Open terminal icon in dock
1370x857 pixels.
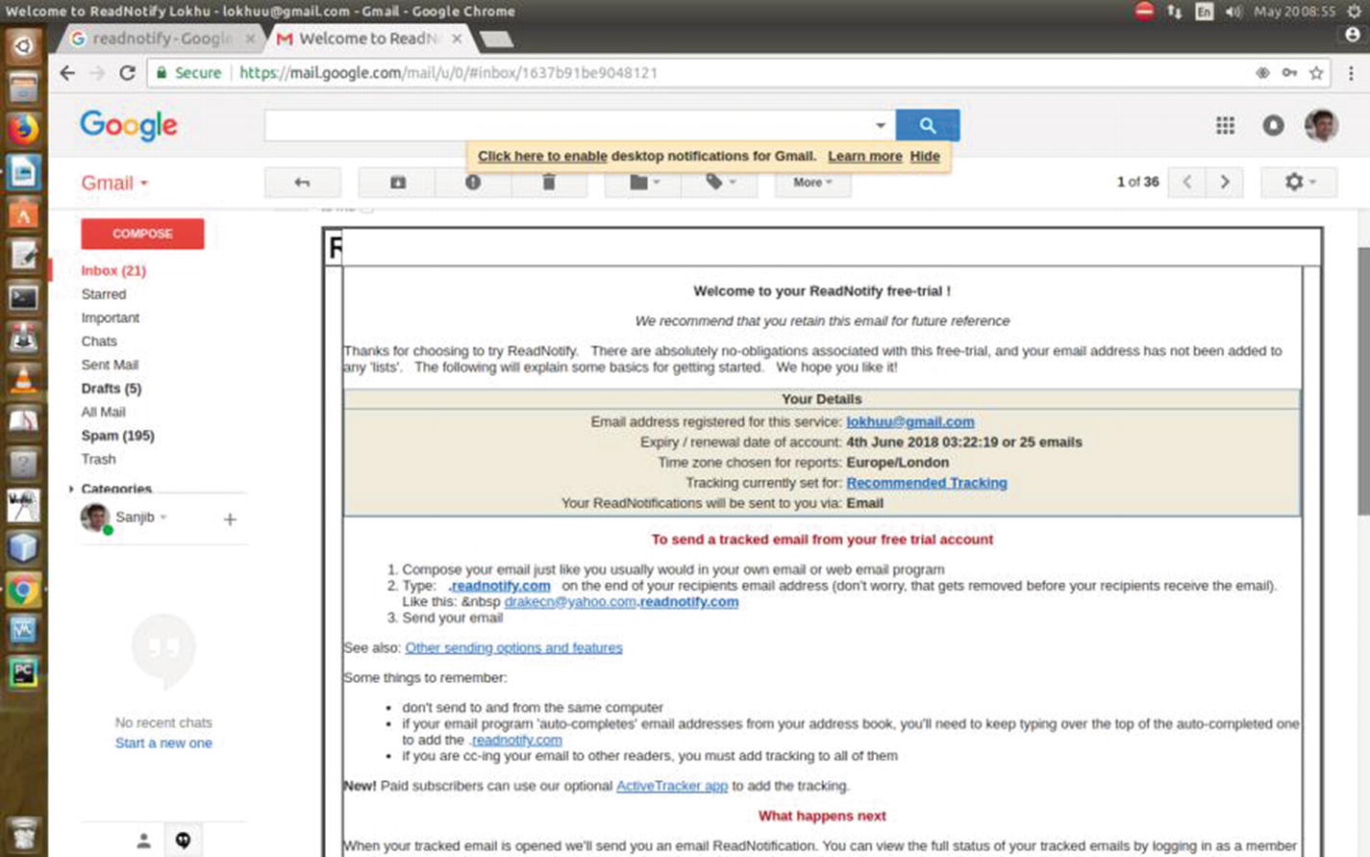point(23,297)
